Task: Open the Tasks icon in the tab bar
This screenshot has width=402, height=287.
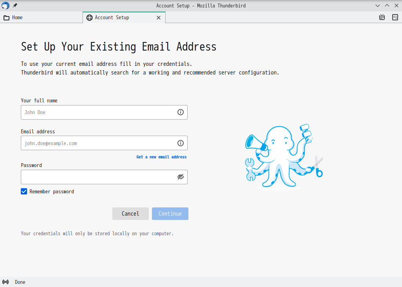Action: [395, 17]
